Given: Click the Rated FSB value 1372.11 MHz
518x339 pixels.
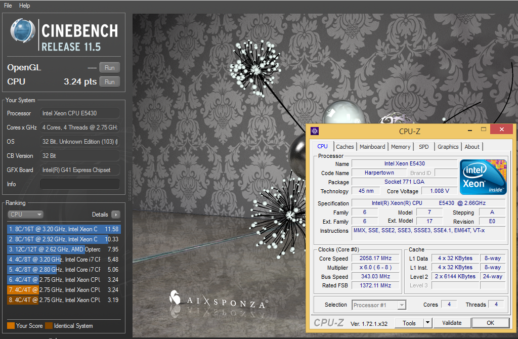Looking at the screenshot, I should 375,285.
